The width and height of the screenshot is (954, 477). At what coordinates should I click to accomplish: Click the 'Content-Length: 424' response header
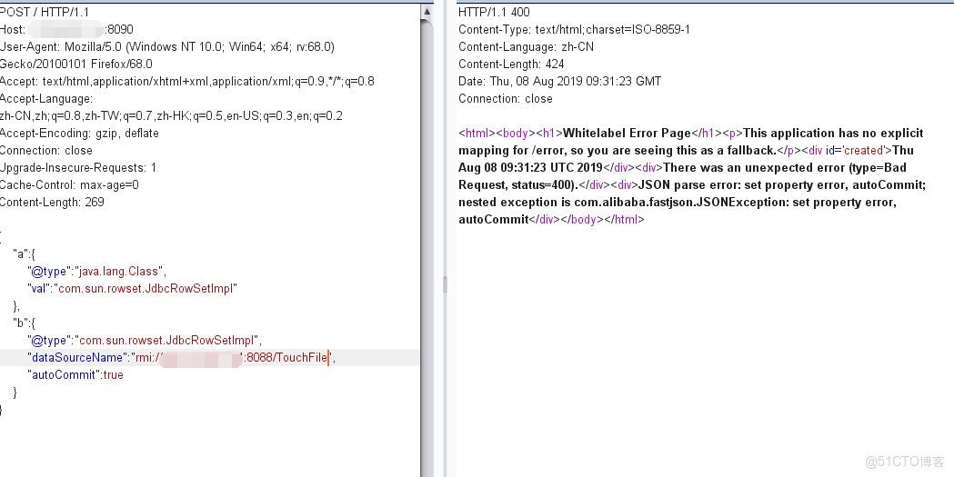(x=511, y=64)
